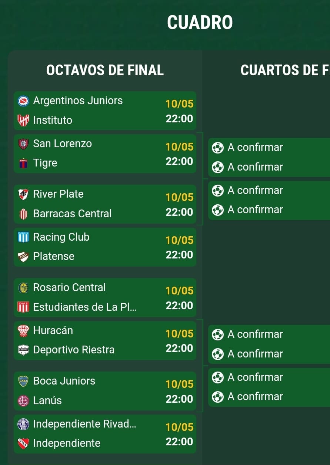
Task: Click the Huracán balloon crest icon
Action: 23,331
